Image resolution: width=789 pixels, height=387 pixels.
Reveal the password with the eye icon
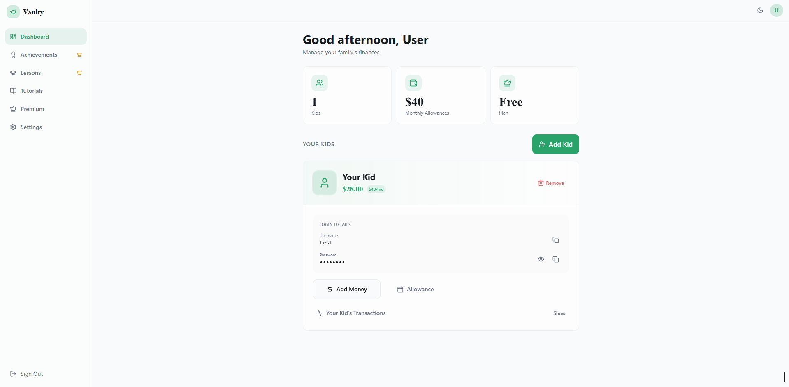tap(541, 259)
